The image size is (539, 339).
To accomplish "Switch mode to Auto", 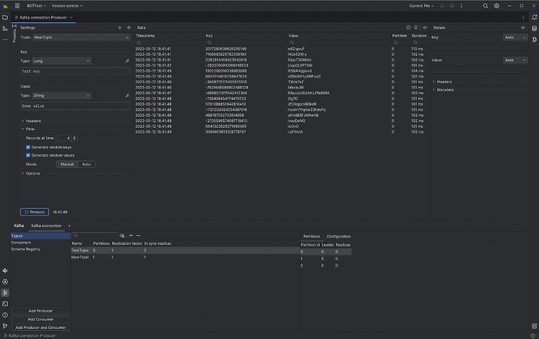I will pyautogui.click(x=86, y=164).
